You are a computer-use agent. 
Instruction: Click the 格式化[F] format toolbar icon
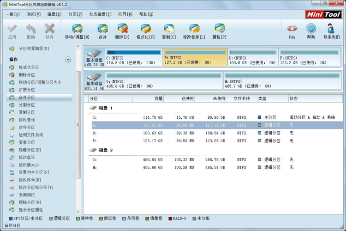(x=146, y=29)
